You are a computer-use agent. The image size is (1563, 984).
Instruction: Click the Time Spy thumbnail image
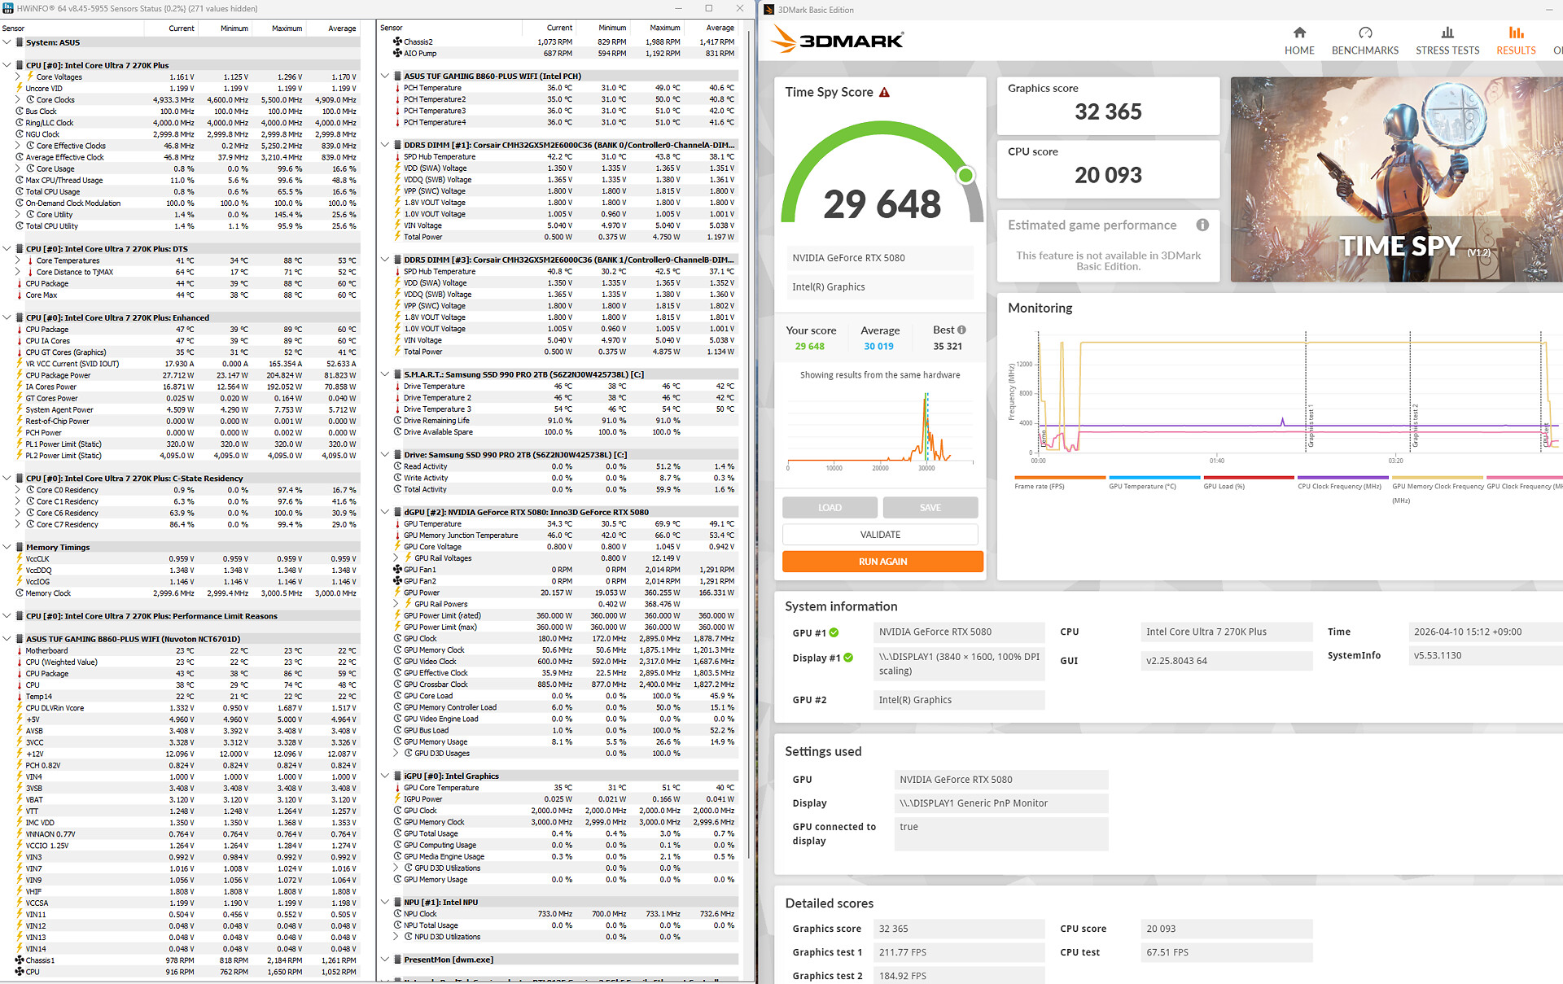[1396, 179]
